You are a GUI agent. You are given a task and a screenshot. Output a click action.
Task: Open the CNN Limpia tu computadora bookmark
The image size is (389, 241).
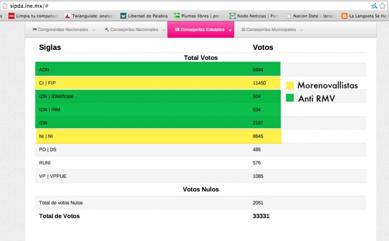coord(33,16)
